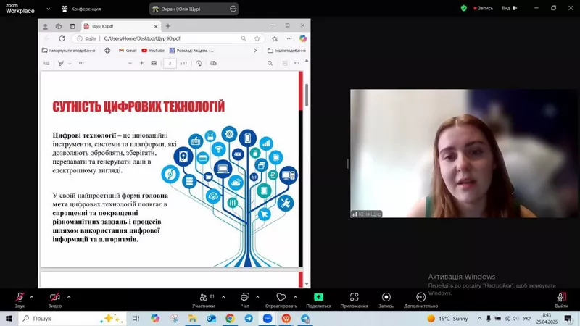The height and width of the screenshot is (326, 580).
Task: Open Task View on the taskbar
Action: 136,318
